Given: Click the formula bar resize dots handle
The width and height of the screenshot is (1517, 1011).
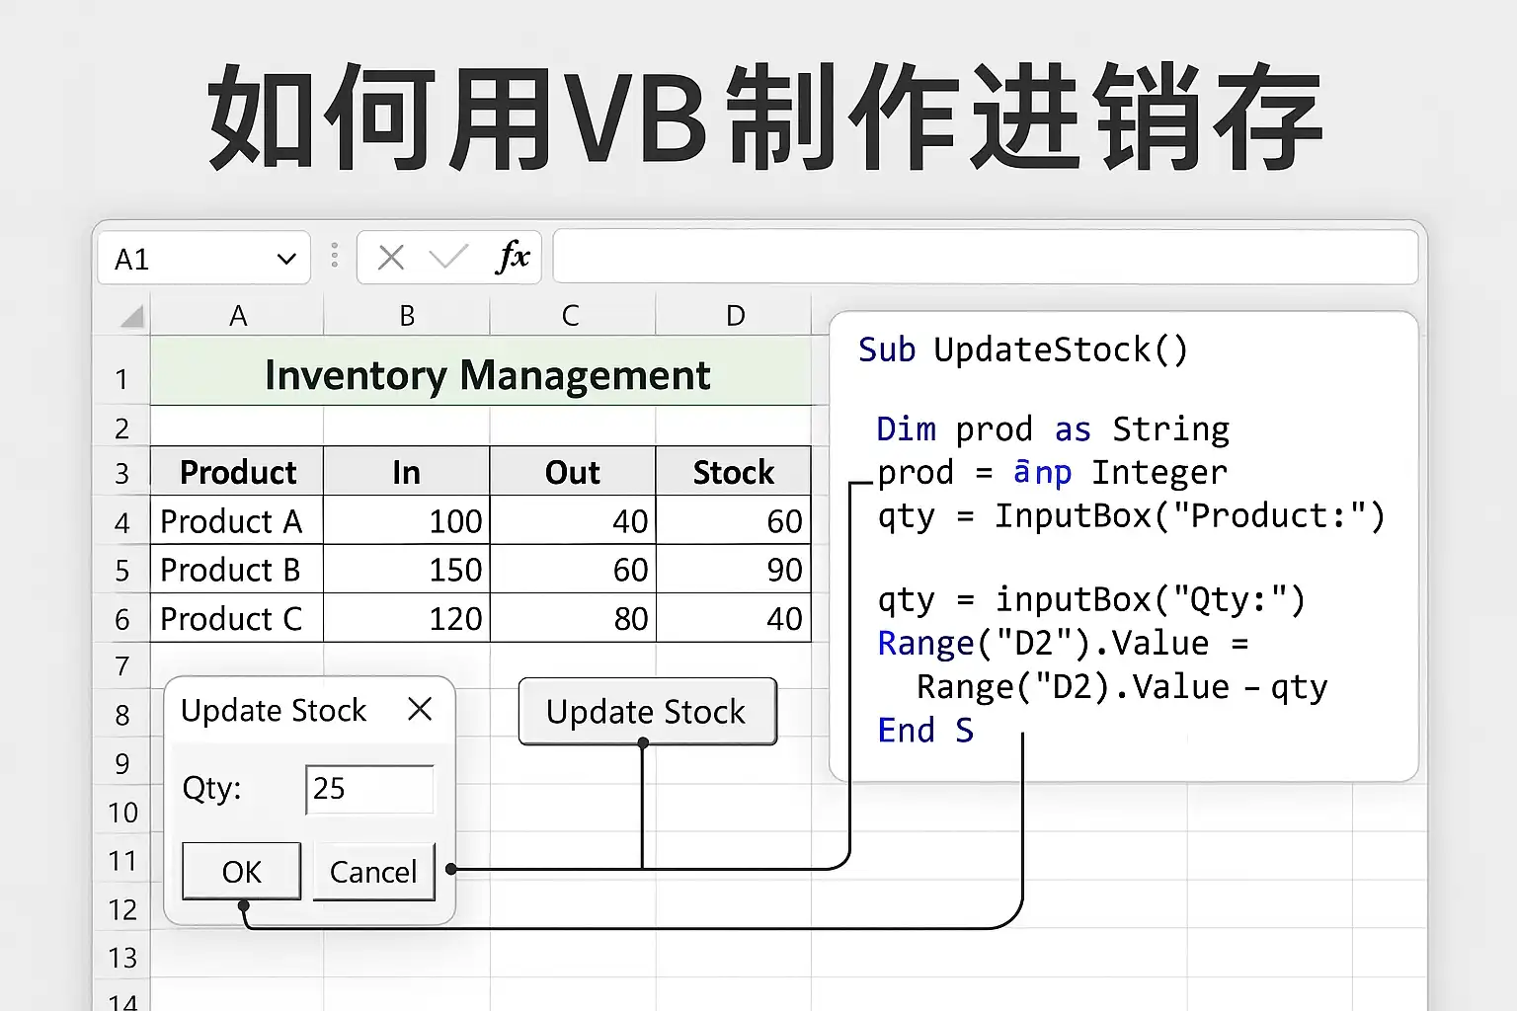Looking at the screenshot, I should click(335, 256).
